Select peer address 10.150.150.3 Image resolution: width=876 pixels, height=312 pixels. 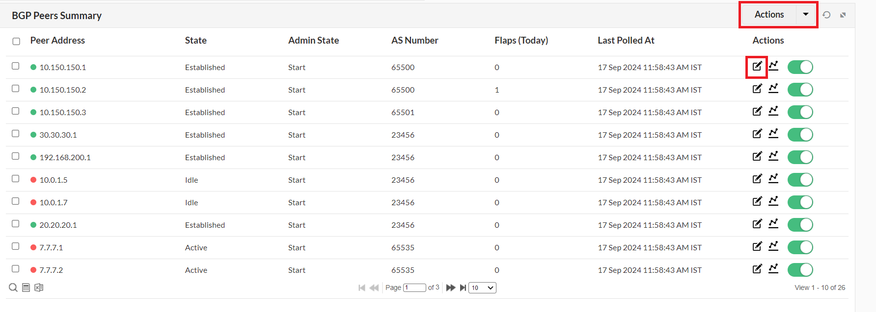[63, 112]
